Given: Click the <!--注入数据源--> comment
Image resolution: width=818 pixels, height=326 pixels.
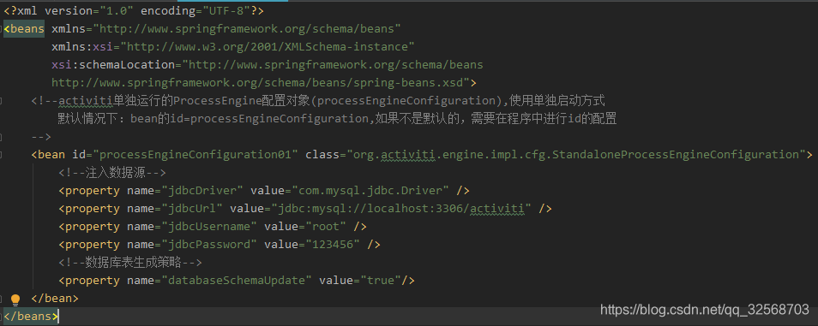Looking at the screenshot, I should 112,172.
